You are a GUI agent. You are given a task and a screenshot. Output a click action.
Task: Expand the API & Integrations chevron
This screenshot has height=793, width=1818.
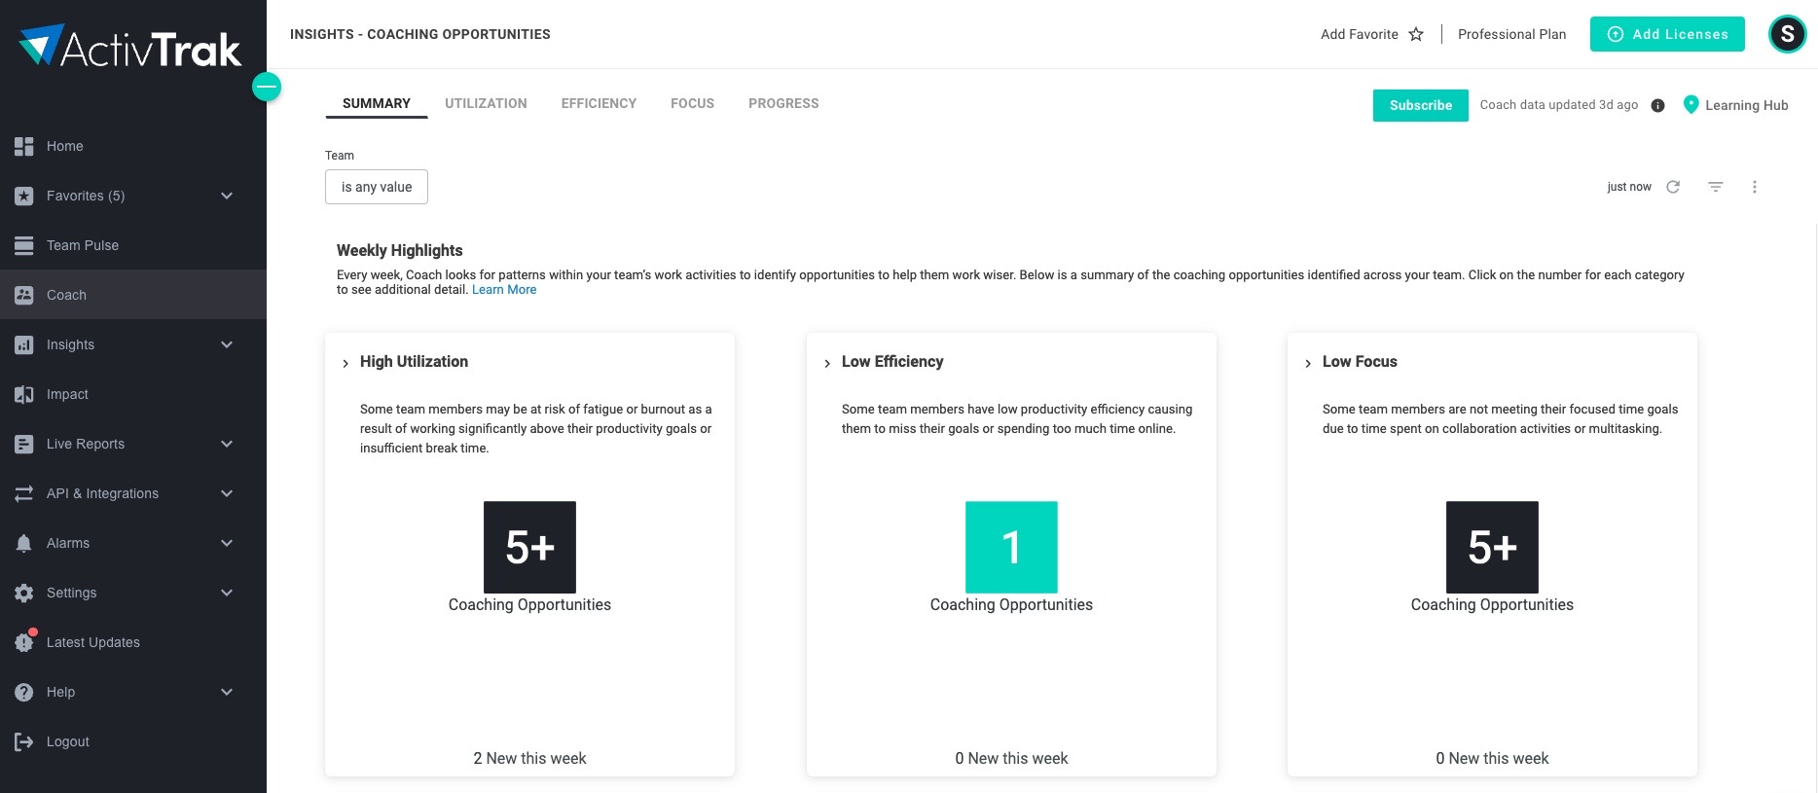click(x=227, y=493)
